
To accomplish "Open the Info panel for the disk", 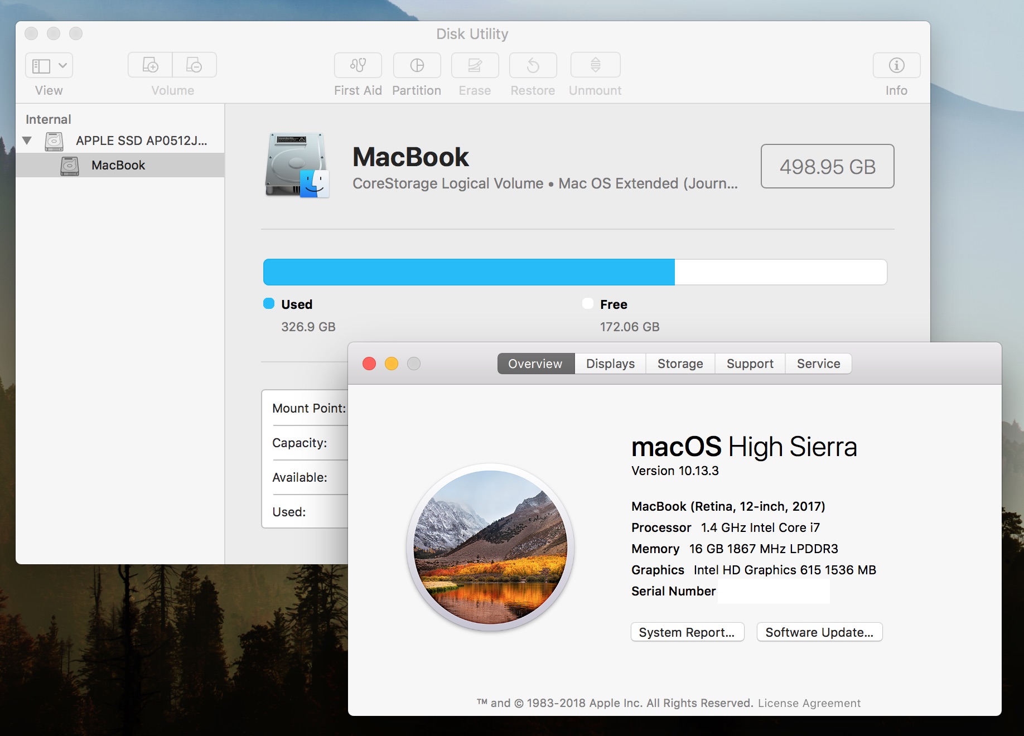I will 896,65.
